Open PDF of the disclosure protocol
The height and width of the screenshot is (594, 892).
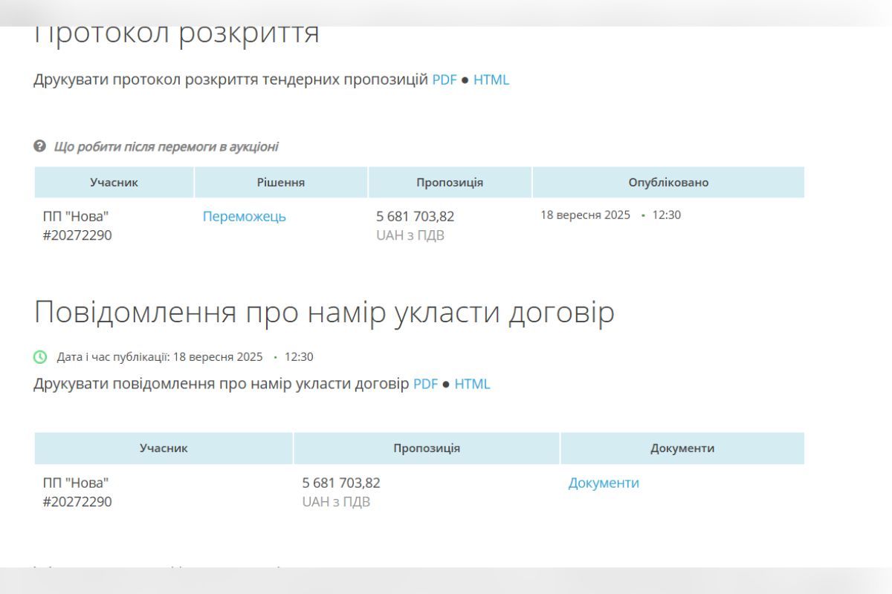pos(445,79)
